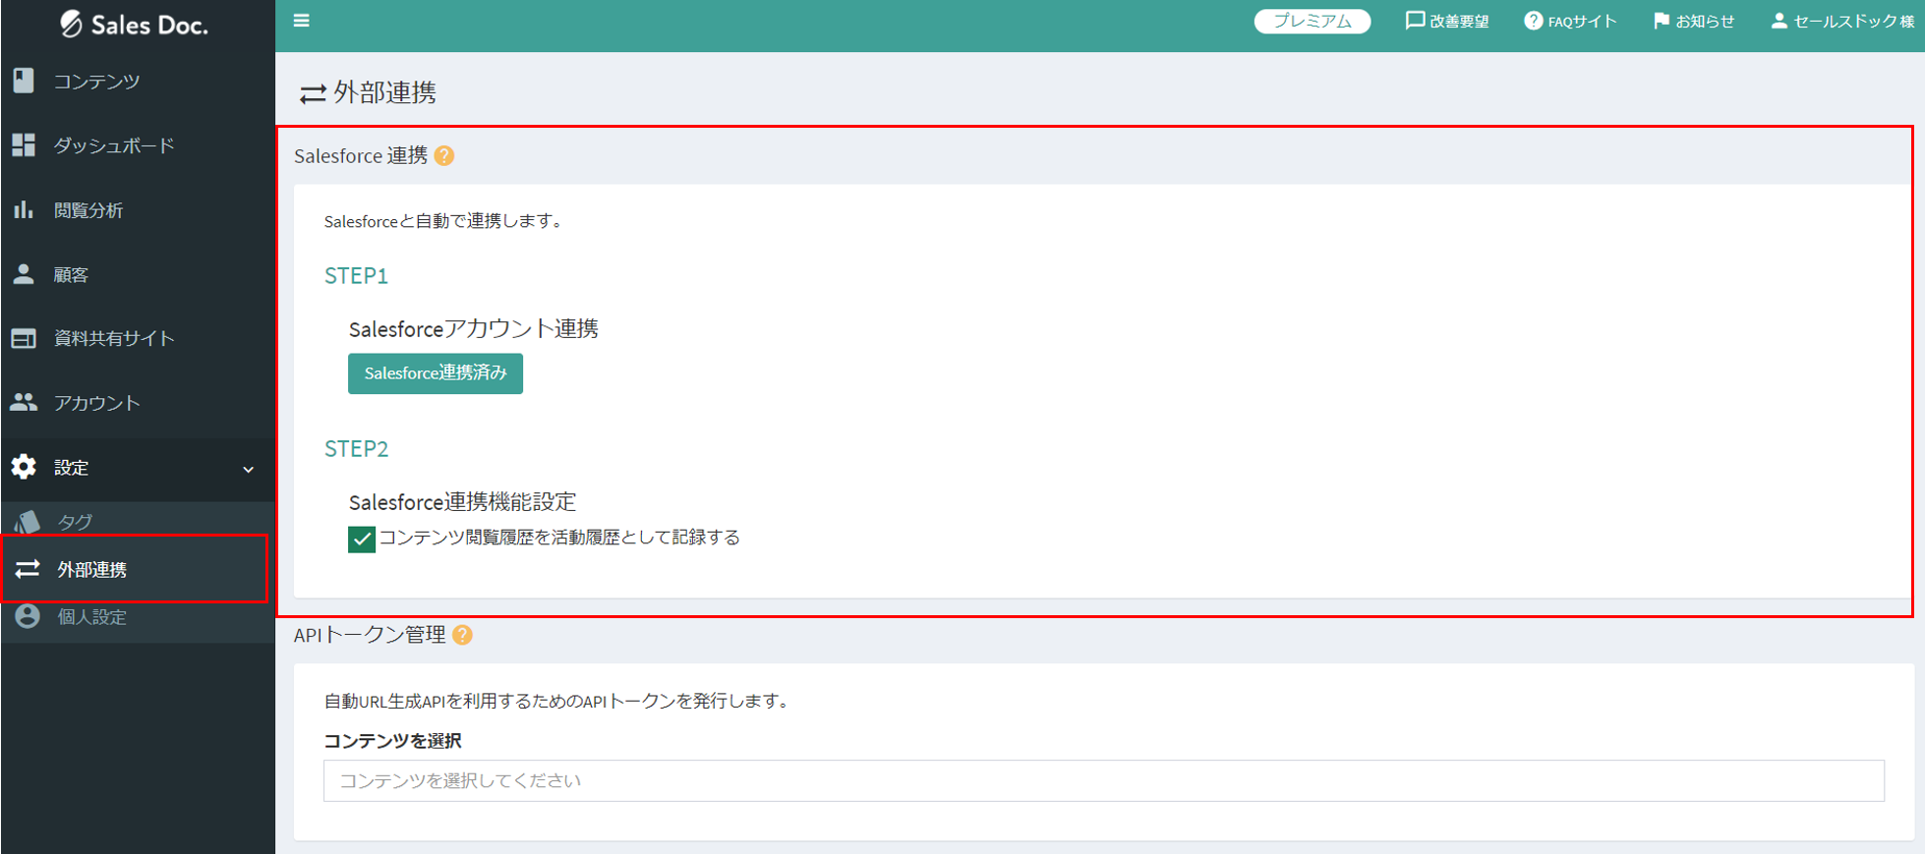1925x854 pixels.
Task: Click the 顧客 person icon
Action: click(24, 274)
